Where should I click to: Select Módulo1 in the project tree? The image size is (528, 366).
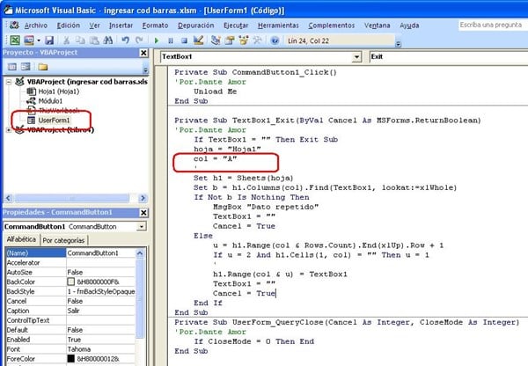point(51,100)
